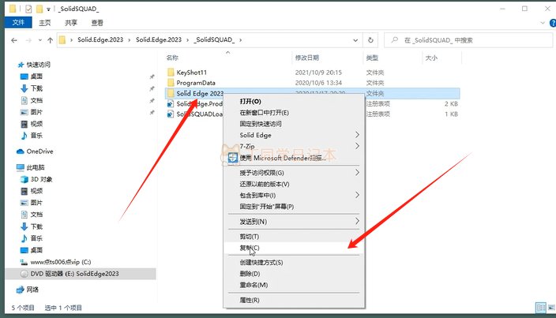The width and height of the screenshot is (556, 318).
Task: Choose 打开(O) from context menu
Action: pyautogui.click(x=250, y=101)
